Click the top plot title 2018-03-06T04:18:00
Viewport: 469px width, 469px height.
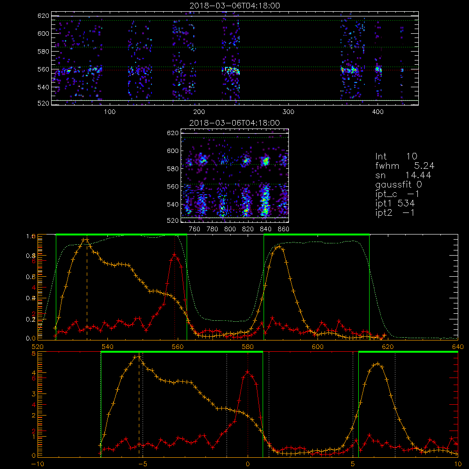[x=235, y=6]
